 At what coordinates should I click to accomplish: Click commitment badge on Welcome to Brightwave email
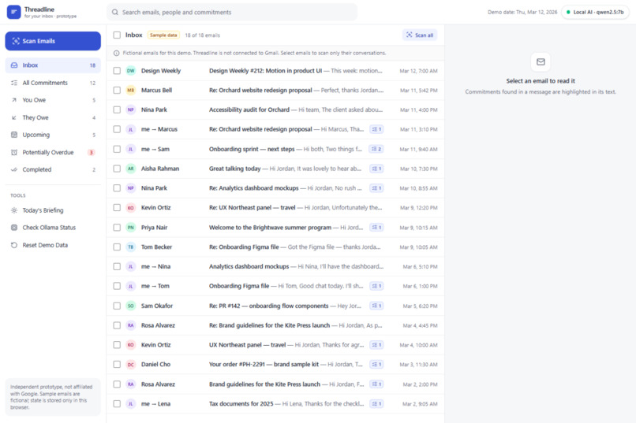tap(376, 228)
